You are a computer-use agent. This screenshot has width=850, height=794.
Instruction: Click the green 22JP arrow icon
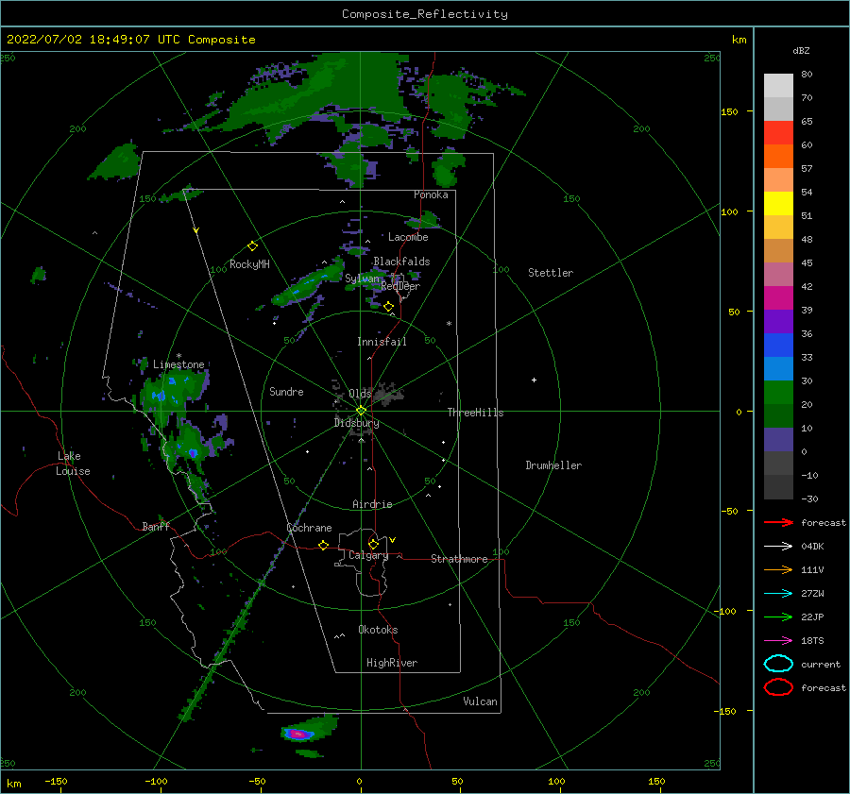click(778, 617)
